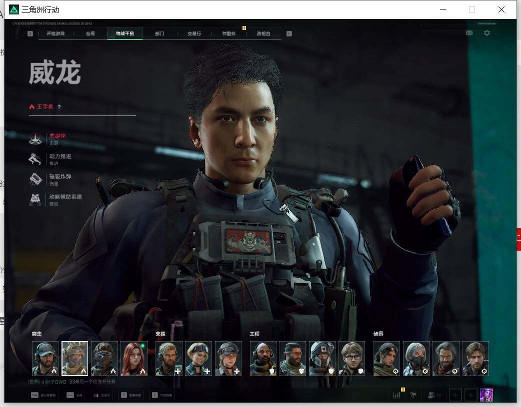Pick the blonde 支援 operator with goggles

tap(198, 359)
